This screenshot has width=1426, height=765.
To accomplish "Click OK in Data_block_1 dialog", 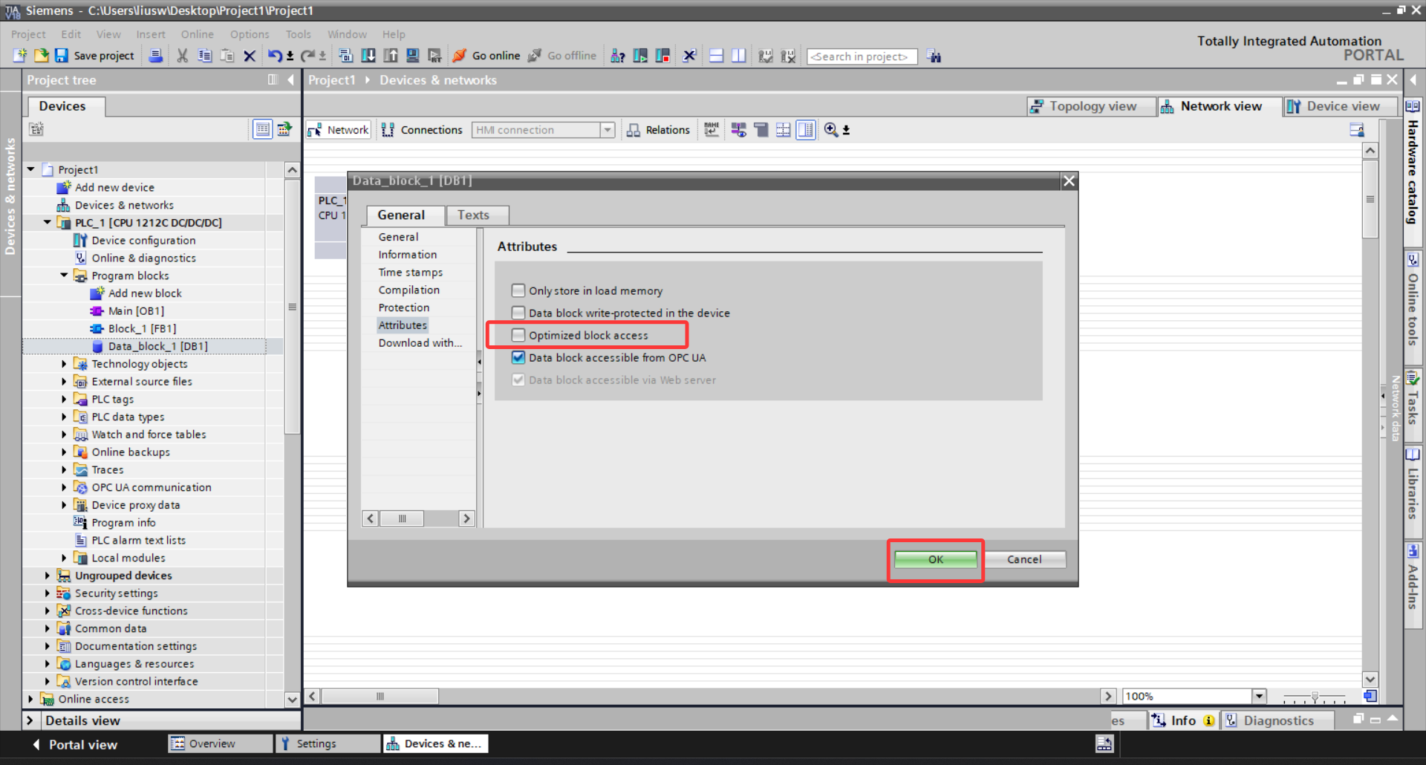I will point(936,559).
